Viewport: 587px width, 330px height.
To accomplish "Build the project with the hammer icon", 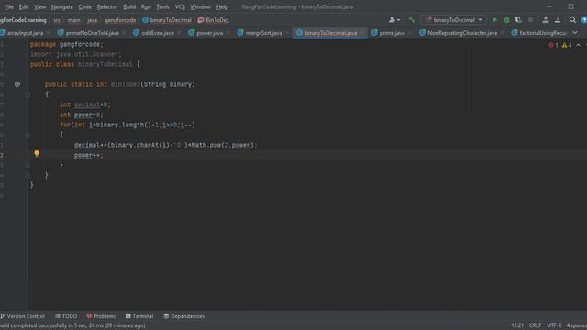I will (412, 20).
